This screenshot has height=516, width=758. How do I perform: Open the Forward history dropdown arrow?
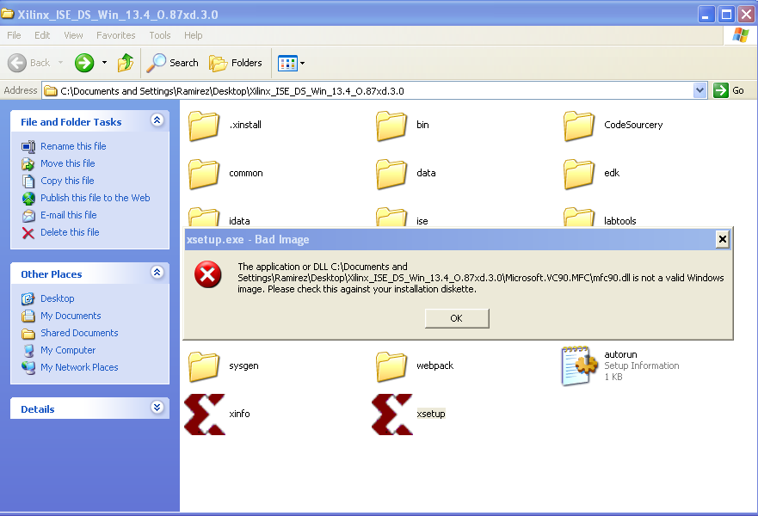tap(104, 63)
